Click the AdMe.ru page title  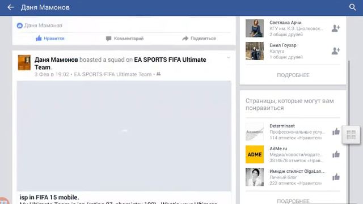(278, 148)
